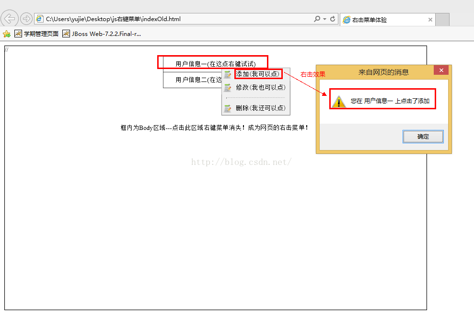
Task: Close the 来自网页的消息 dialog
Action: [441, 70]
